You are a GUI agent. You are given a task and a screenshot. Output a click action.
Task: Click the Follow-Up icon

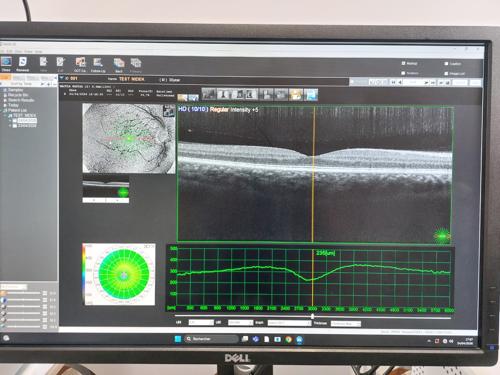pyautogui.click(x=98, y=63)
